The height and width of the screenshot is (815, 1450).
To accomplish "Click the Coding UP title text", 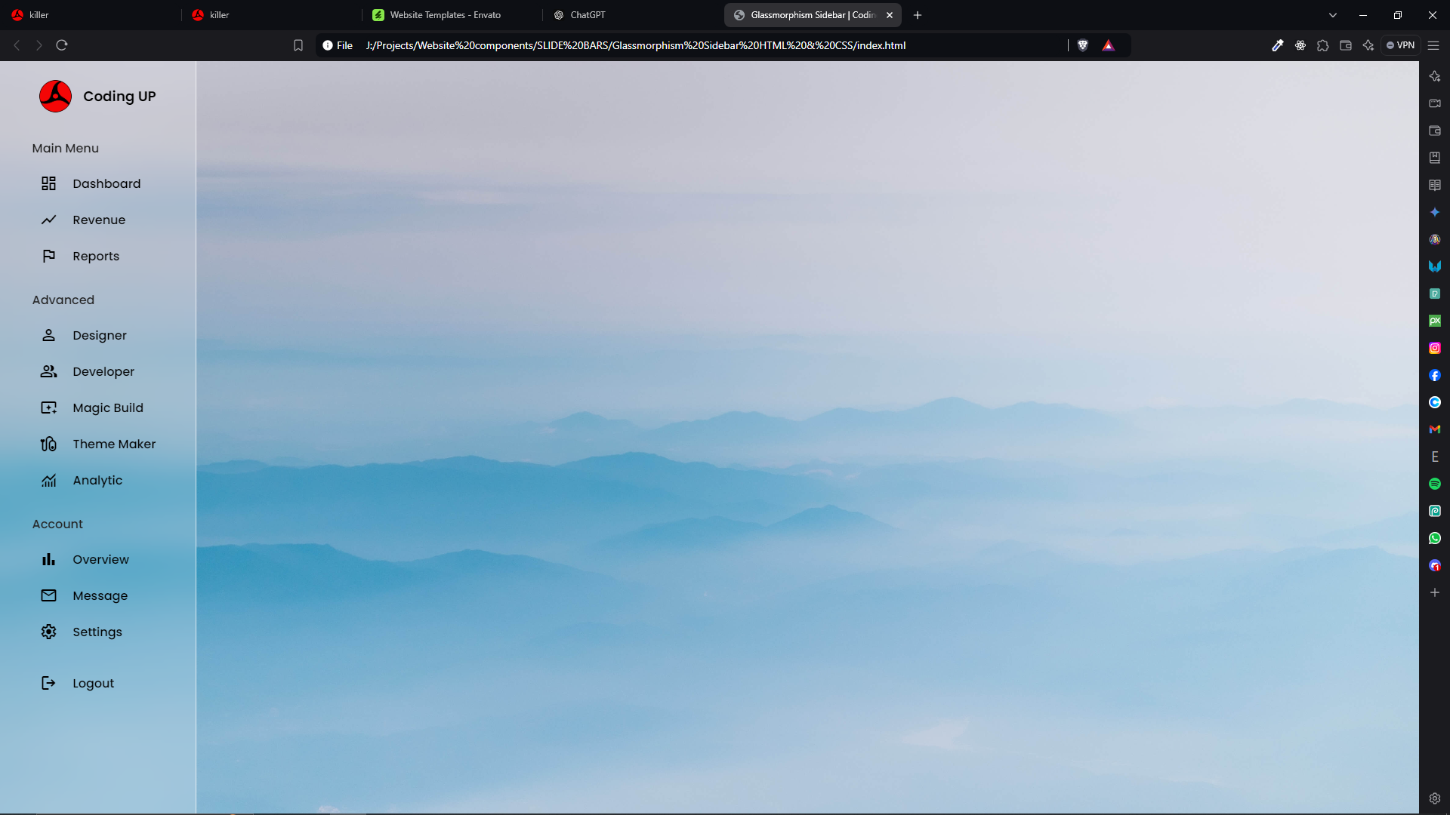I will (x=119, y=97).
